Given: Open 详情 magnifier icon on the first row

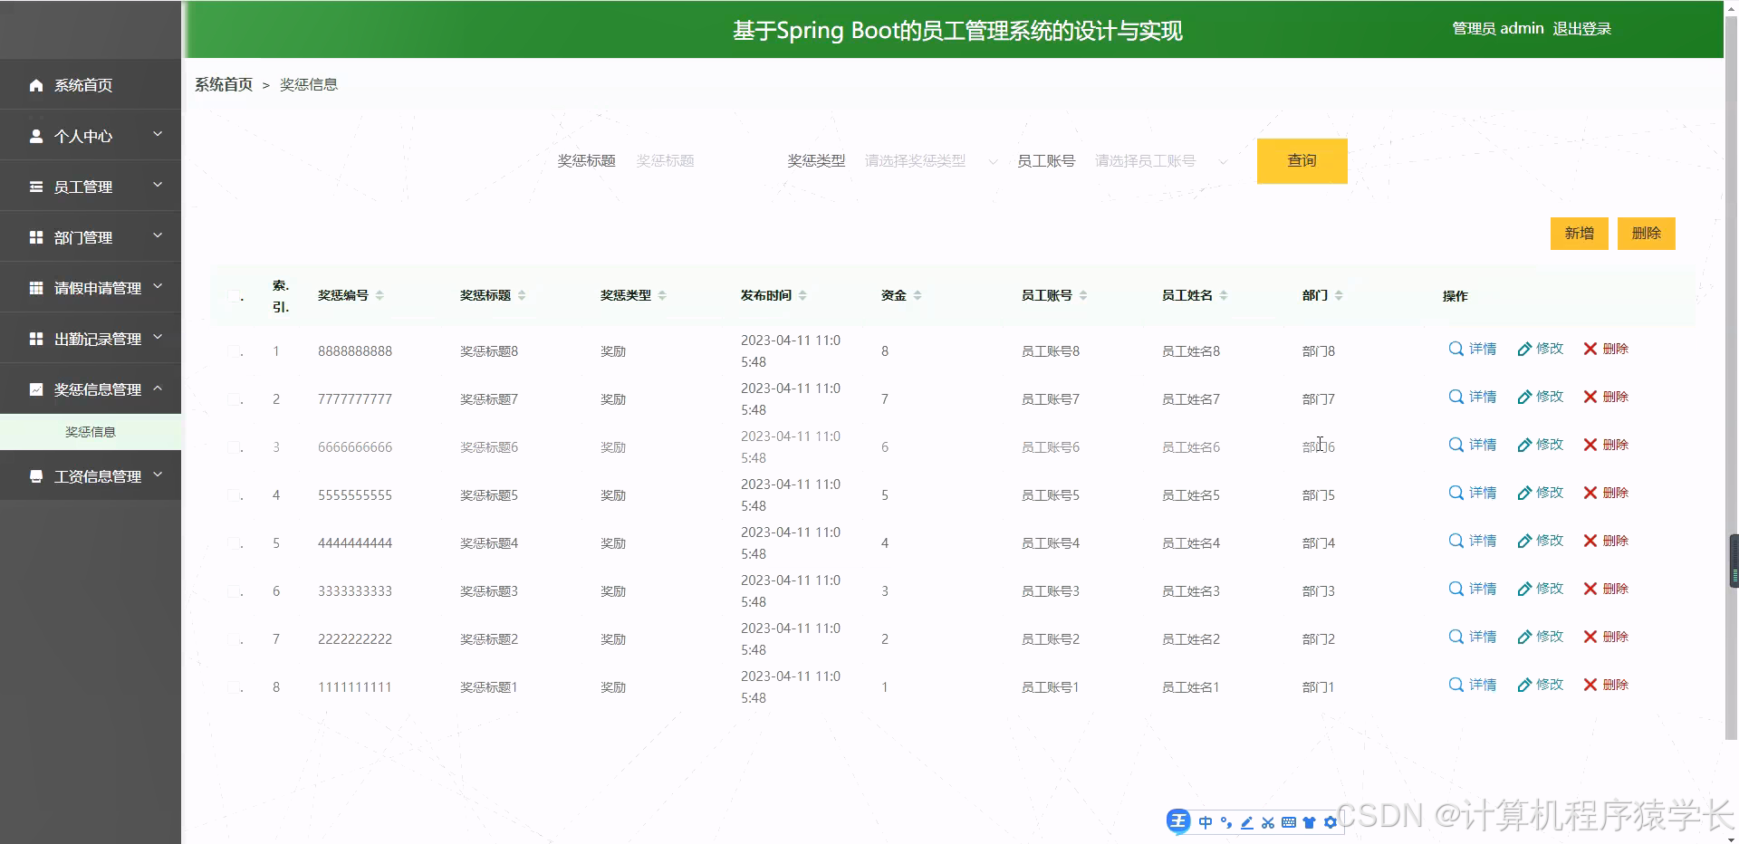Looking at the screenshot, I should click(x=1456, y=349).
